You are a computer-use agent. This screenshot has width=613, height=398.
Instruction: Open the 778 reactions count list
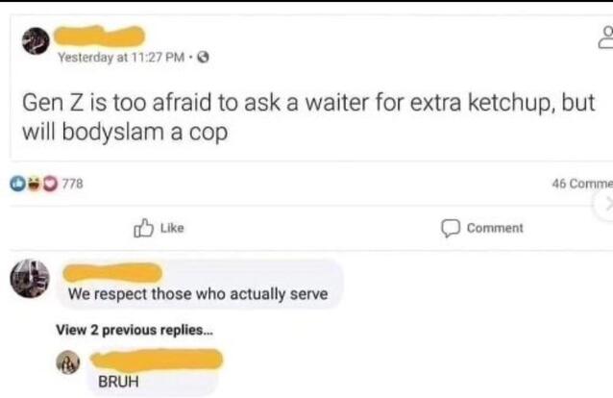pos(73,184)
